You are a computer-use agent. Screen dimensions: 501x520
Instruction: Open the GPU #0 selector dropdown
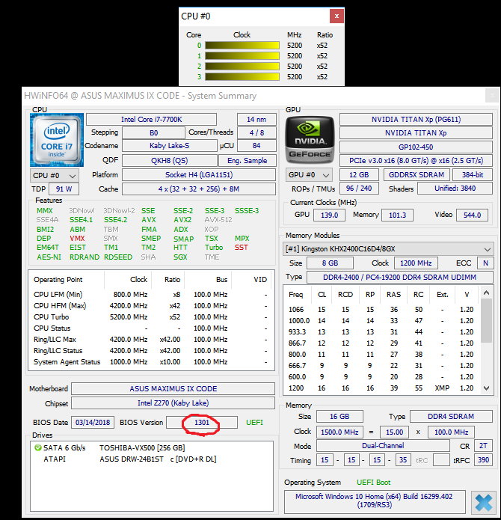(x=310, y=175)
